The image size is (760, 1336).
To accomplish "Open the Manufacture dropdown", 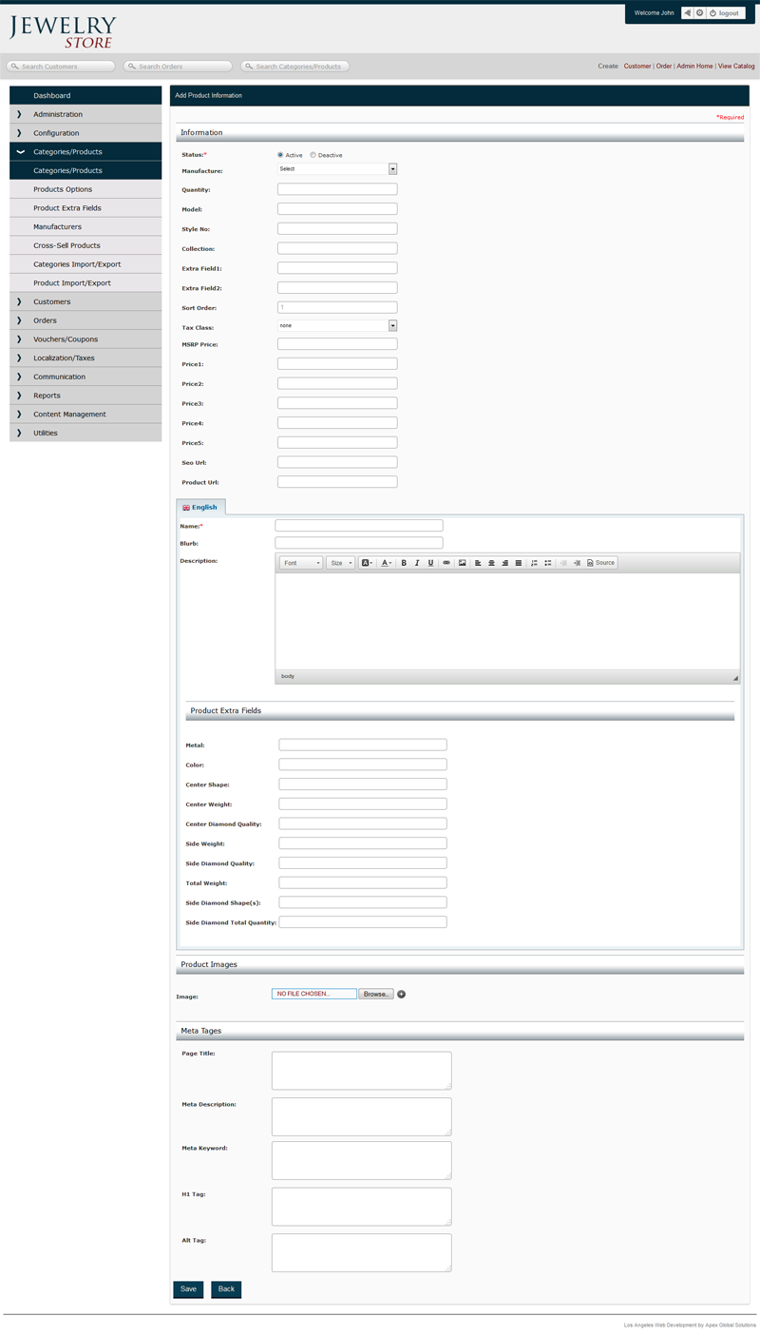I will (x=337, y=169).
